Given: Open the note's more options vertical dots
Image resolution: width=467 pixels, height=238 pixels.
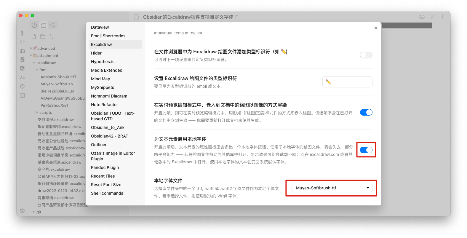Looking at the screenshot, I should [x=443, y=17].
